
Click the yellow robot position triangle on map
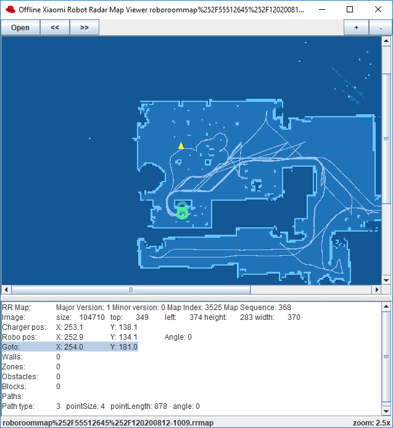click(181, 146)
